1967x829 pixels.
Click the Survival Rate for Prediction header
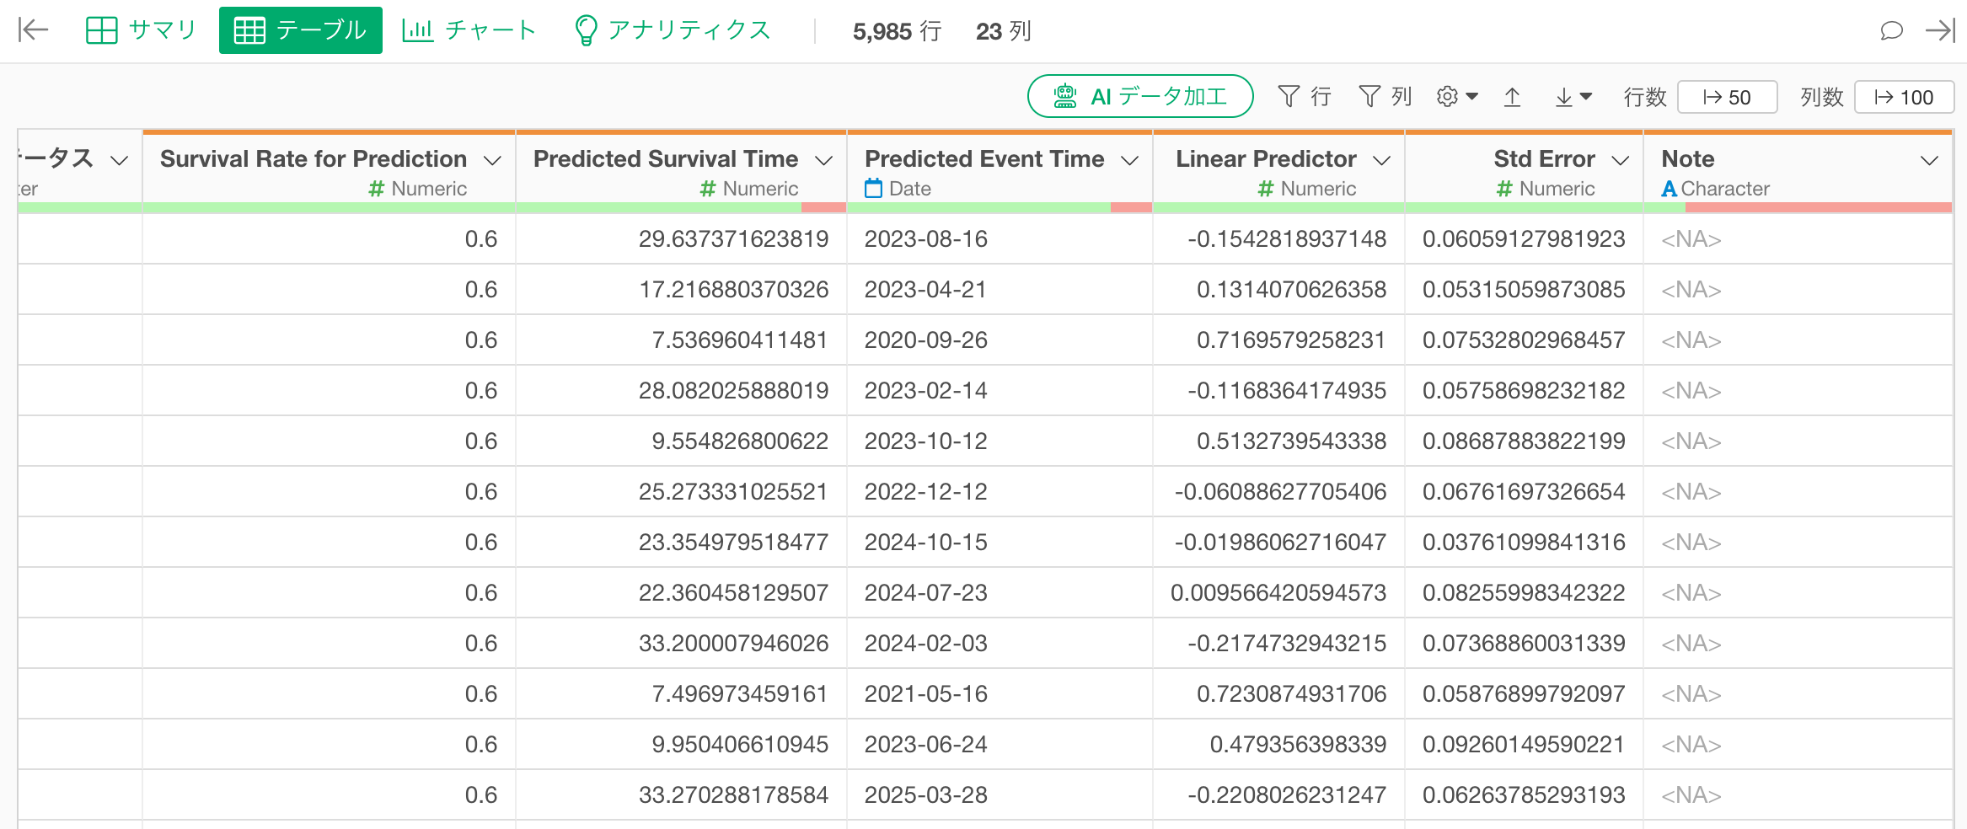(314, 158)
